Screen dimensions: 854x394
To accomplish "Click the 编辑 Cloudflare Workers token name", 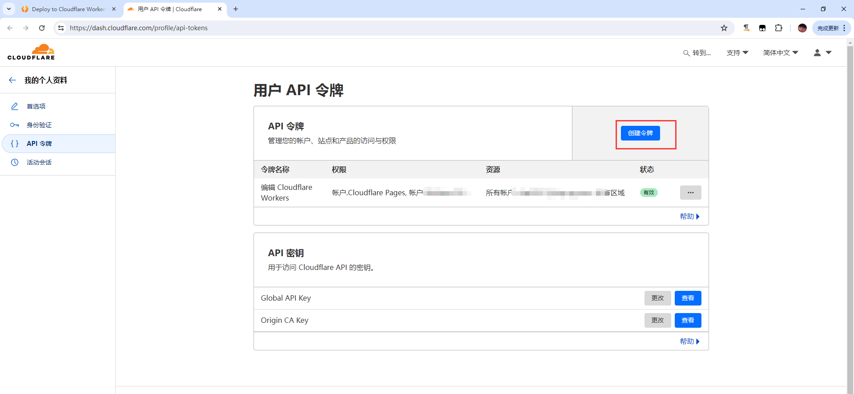I will pyautogui.click(x=286, y=193).
